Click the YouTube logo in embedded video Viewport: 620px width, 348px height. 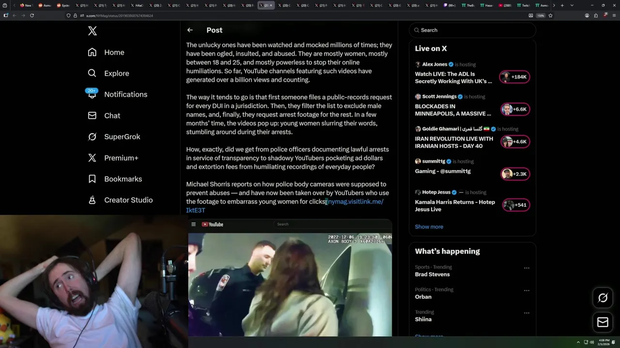coord(212,224)
